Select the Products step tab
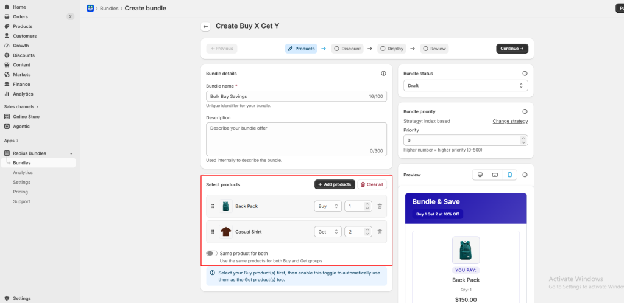 pyautogui.click(x=301, y=49)
